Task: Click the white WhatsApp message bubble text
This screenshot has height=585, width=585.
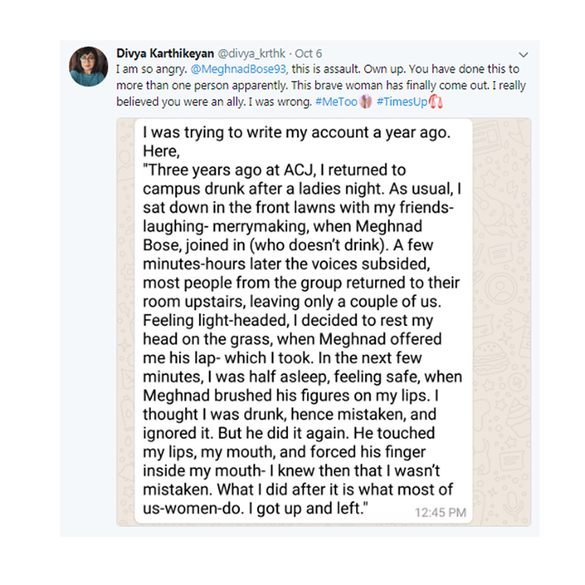Action: tap(303, 321)
